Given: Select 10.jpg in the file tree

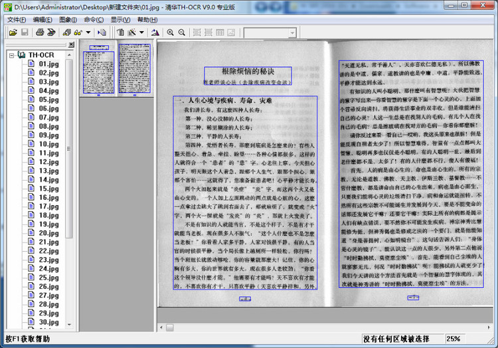Looking at the screenshot, I should click(49, 144).
